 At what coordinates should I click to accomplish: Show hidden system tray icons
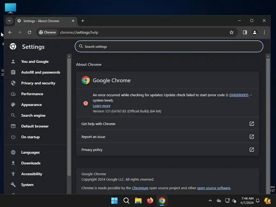click(210, 201)
